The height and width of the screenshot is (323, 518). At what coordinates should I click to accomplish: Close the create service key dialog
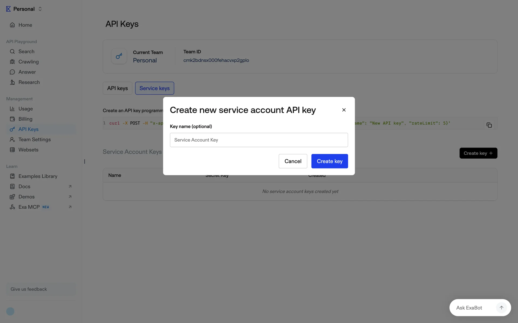(344, 110)
